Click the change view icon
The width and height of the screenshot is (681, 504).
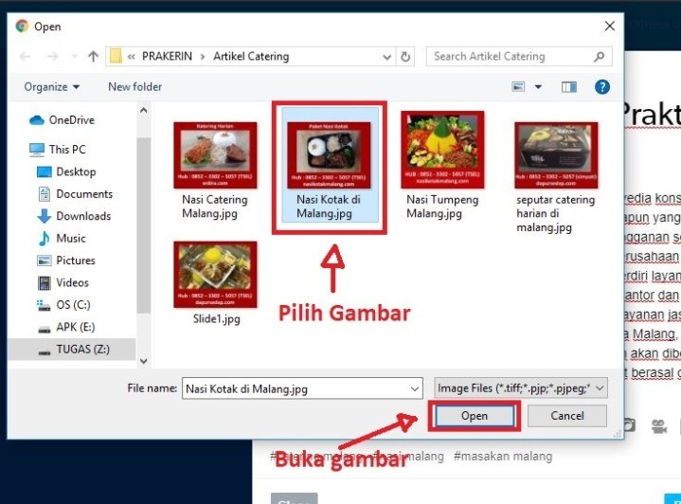tap(518, 87)
